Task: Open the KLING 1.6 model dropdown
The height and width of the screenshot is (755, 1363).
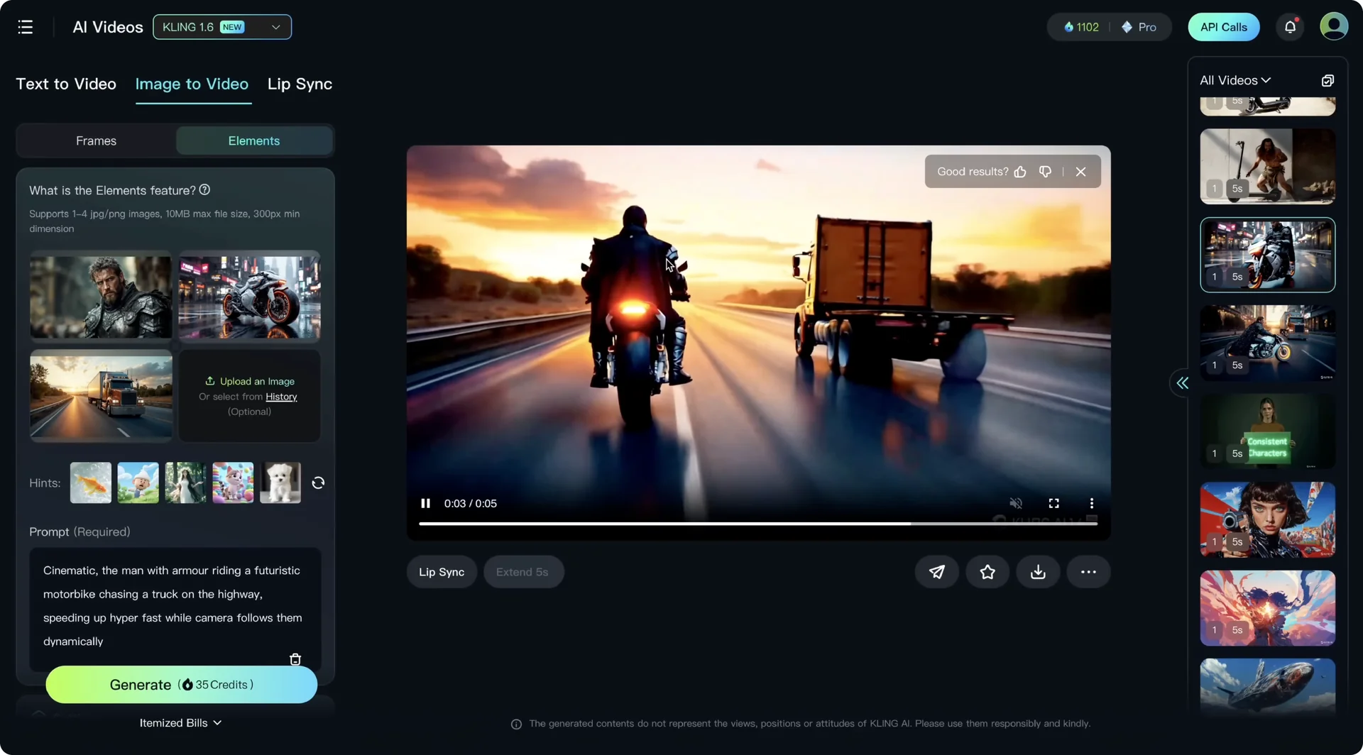Action: [221, 27]
